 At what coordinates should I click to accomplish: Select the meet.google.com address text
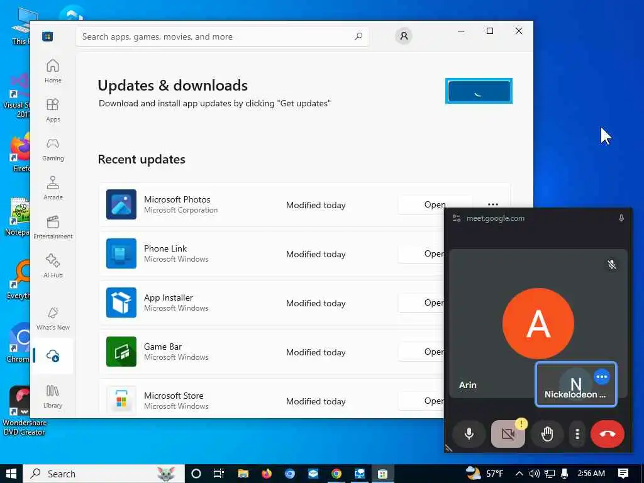pos(496,218)
